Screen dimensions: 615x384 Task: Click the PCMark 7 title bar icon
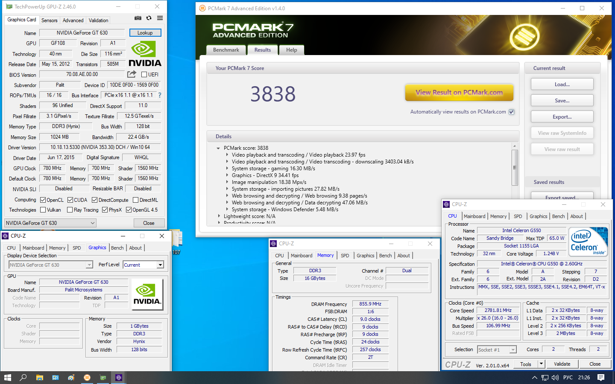202,8
